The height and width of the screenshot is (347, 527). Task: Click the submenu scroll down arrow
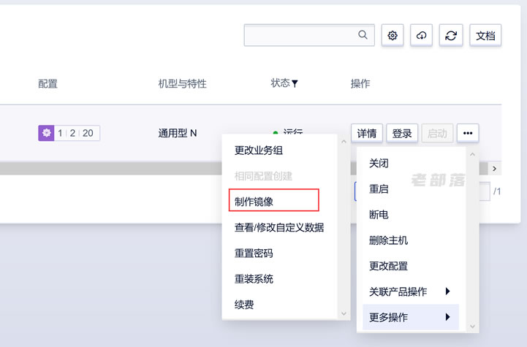pyautogui.click(x=344, y=313)
